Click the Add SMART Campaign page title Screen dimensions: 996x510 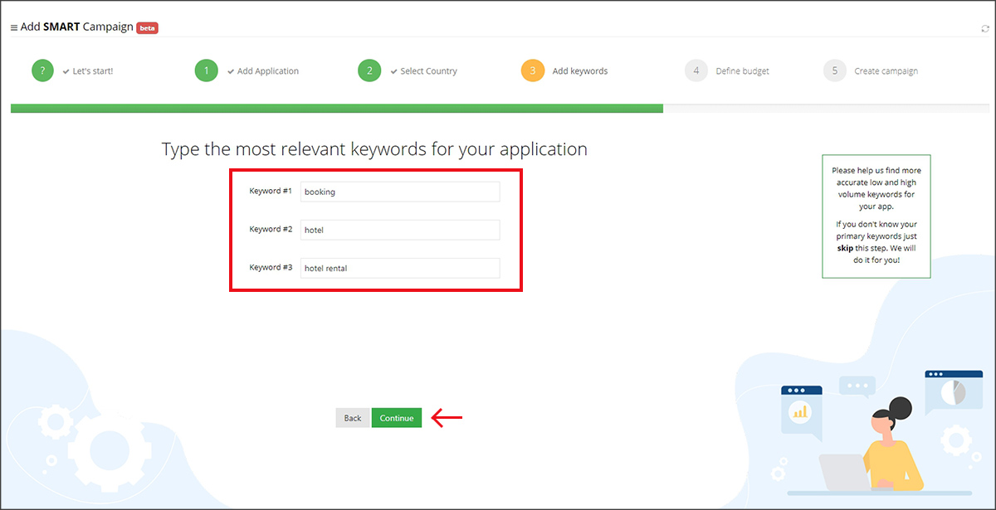click(76, 27)
